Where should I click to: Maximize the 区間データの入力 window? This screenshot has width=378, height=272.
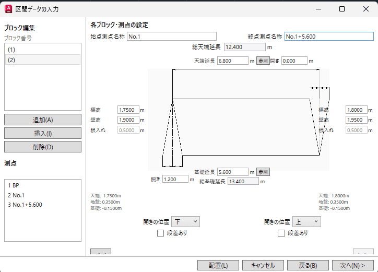342,9
